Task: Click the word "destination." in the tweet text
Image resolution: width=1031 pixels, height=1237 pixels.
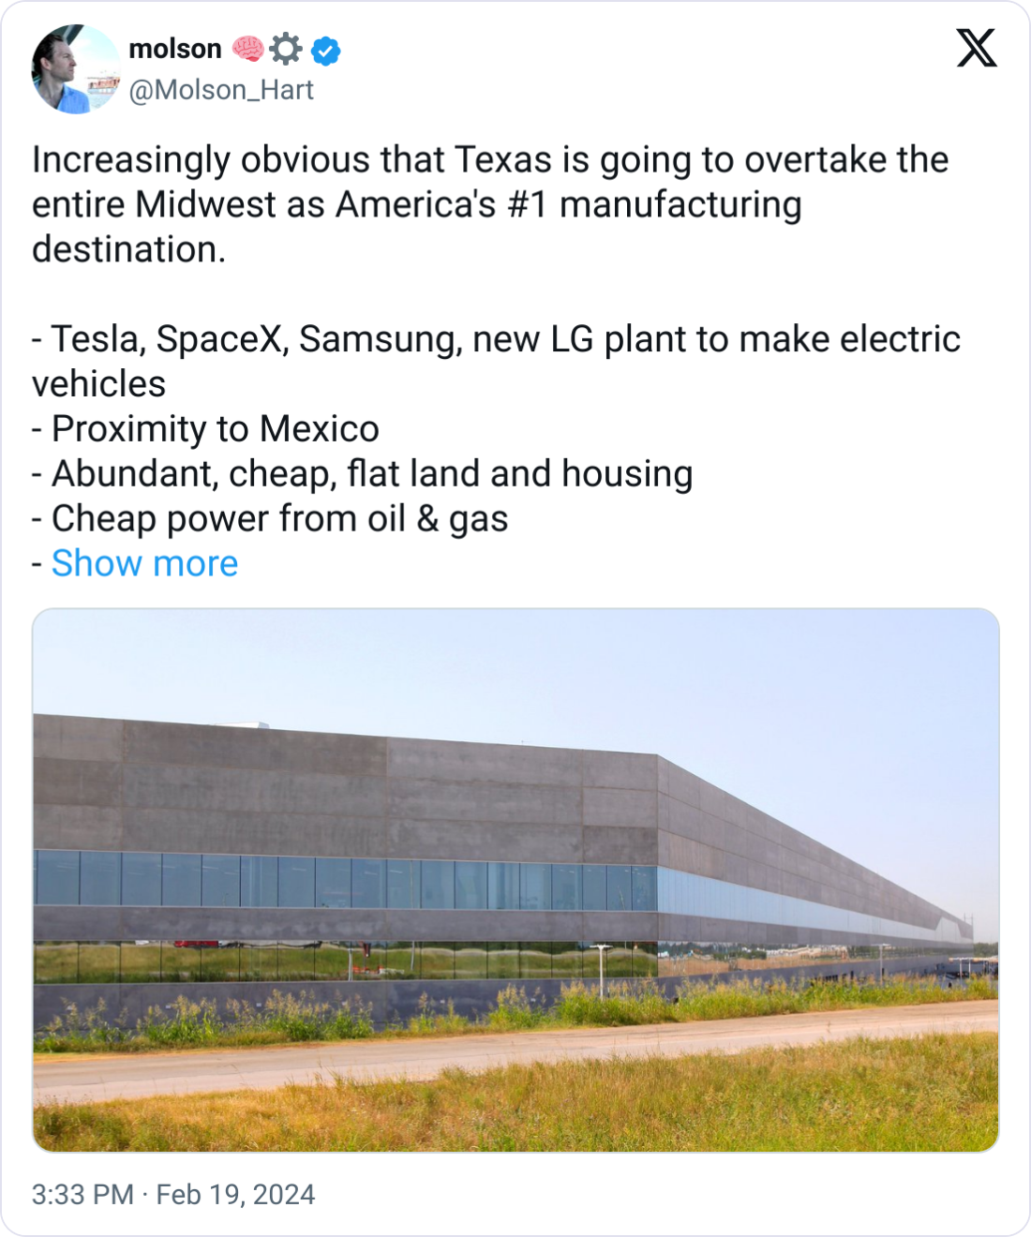Action: click(x=129, y=250)
